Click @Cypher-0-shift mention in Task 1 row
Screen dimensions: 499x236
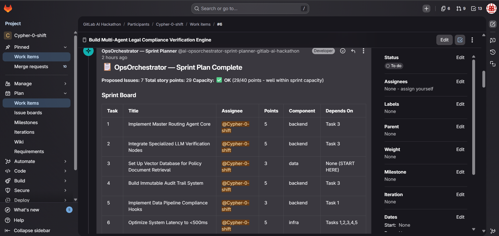tap(235, 127)
